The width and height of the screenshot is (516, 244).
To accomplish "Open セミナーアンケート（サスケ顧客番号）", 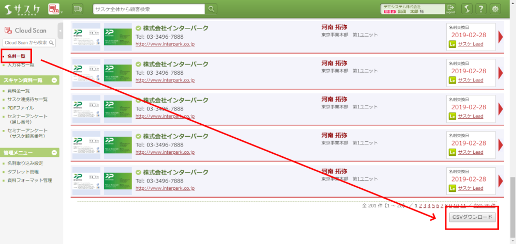I will (x=27, y=133).
